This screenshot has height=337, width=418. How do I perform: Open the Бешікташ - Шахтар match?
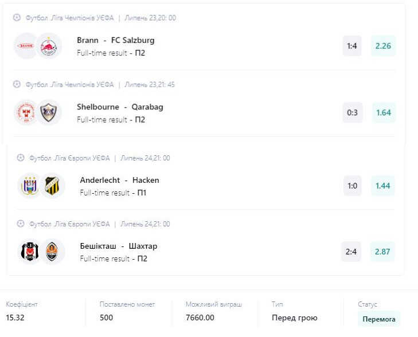pyautogui.click(x=118, y=246)
